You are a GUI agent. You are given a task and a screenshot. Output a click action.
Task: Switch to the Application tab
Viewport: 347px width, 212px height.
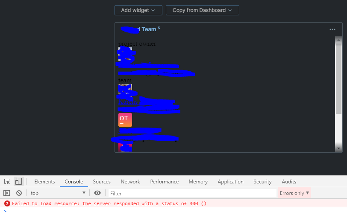click(x=230, y=182)
